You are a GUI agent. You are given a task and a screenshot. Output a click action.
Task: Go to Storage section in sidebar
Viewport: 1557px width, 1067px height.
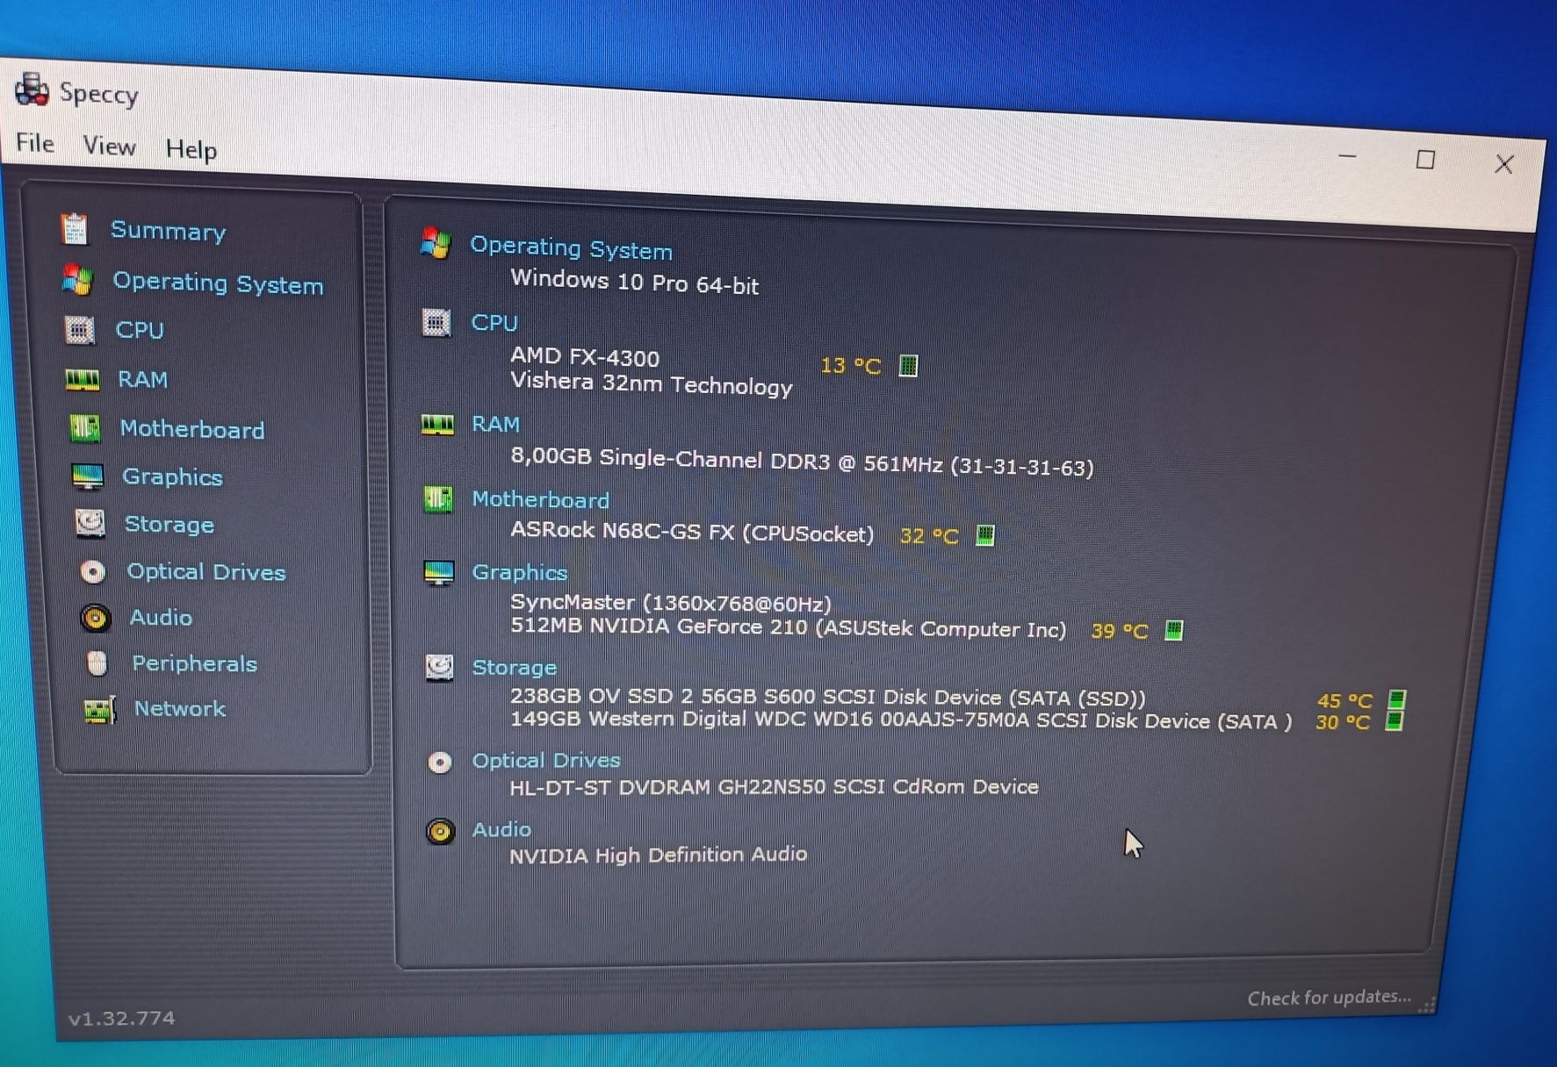point(169,525)
